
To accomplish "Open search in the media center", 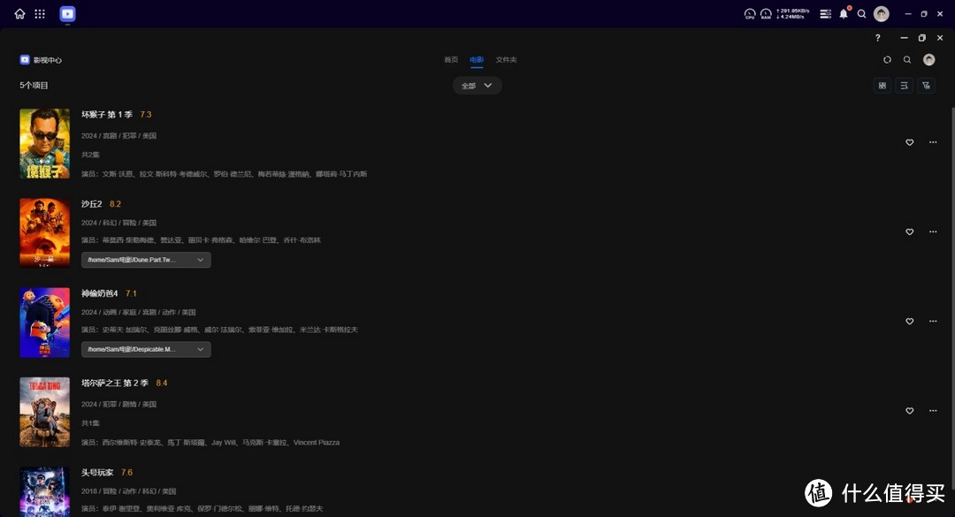I will [907, 59].
